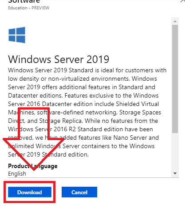Click the Software panel title
The width and height of the screenshot is (185, 208).
click(24, 1)
